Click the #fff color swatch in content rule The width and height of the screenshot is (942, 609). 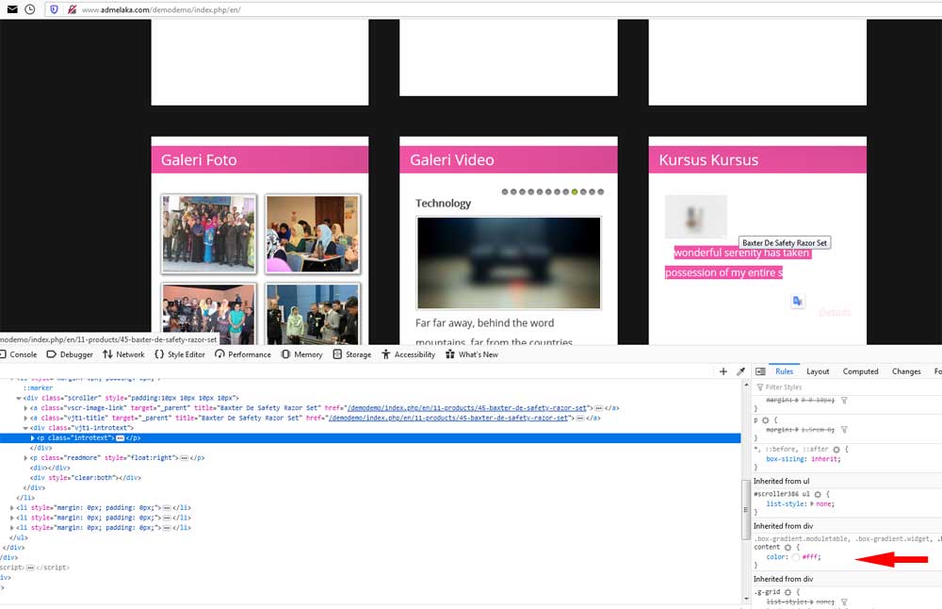tap(795, 557)
